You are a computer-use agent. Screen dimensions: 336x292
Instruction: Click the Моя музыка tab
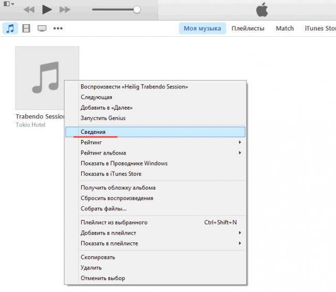click(202, 28)
